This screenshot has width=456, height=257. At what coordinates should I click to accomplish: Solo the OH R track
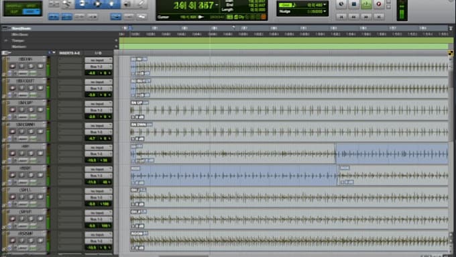click(31, 219)
